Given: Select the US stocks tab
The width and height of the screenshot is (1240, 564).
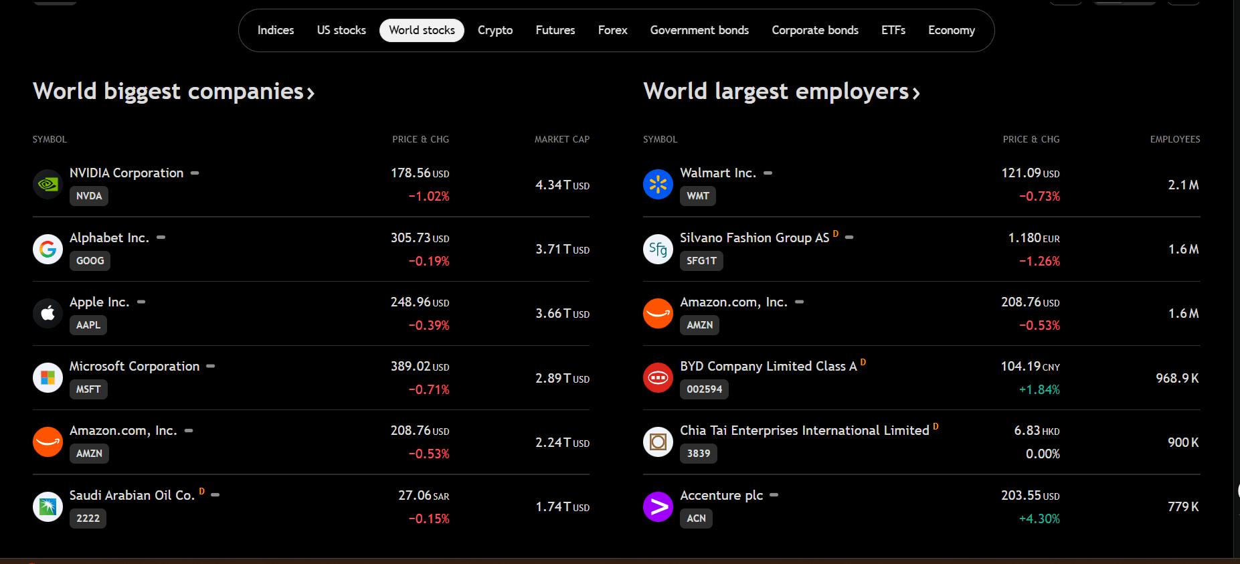Looking at the screenshot, I should click(341, 30).
